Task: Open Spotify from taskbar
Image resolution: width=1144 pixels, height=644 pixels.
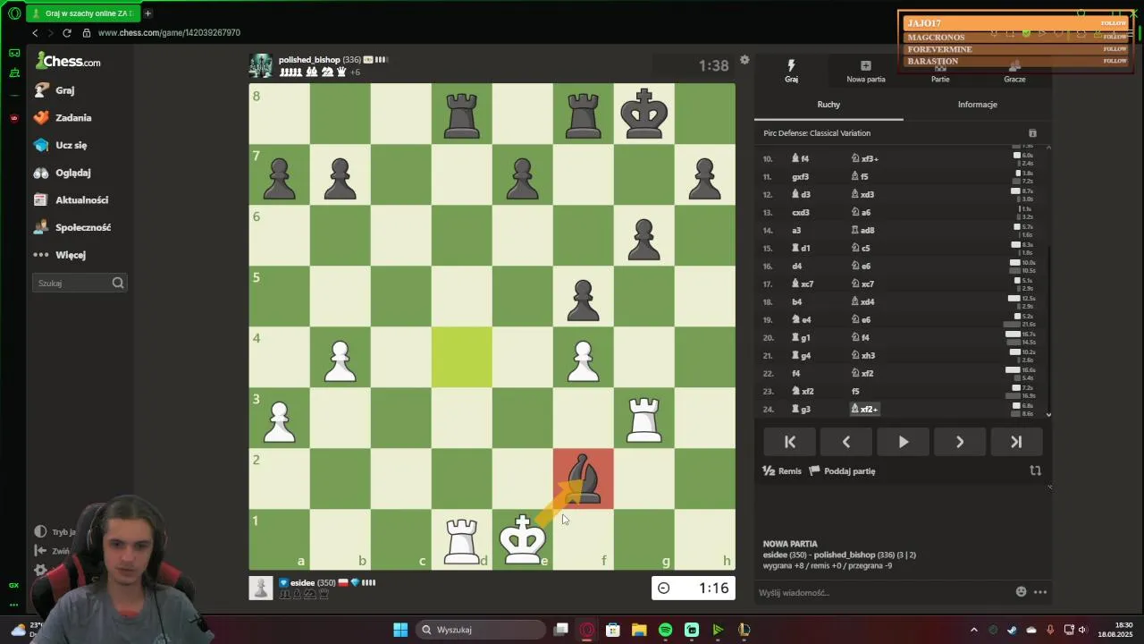Action: pyautogui.click(x=665, y=630)
